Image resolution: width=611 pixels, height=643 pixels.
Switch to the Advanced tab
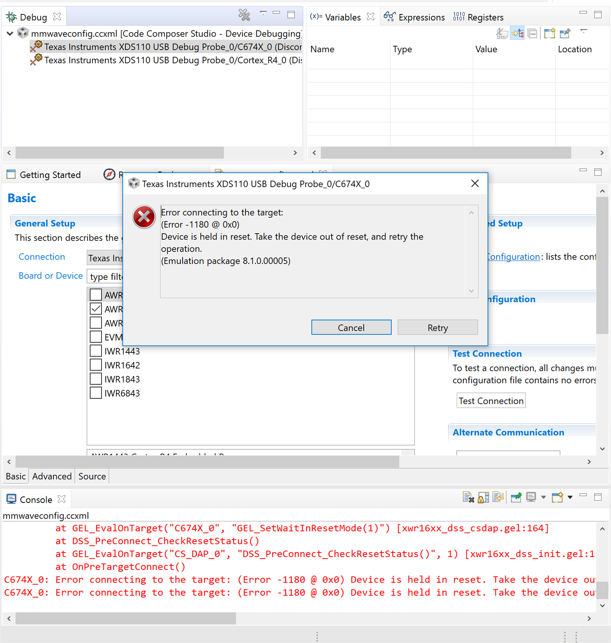52,476
